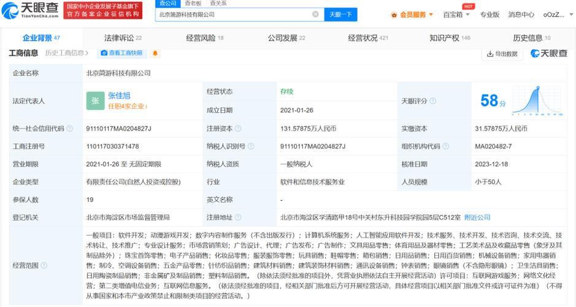Image resolution: width=576 pixels, height=307 pixels.
Task: Open the 消息中心 link
Action: pos(521,15)
